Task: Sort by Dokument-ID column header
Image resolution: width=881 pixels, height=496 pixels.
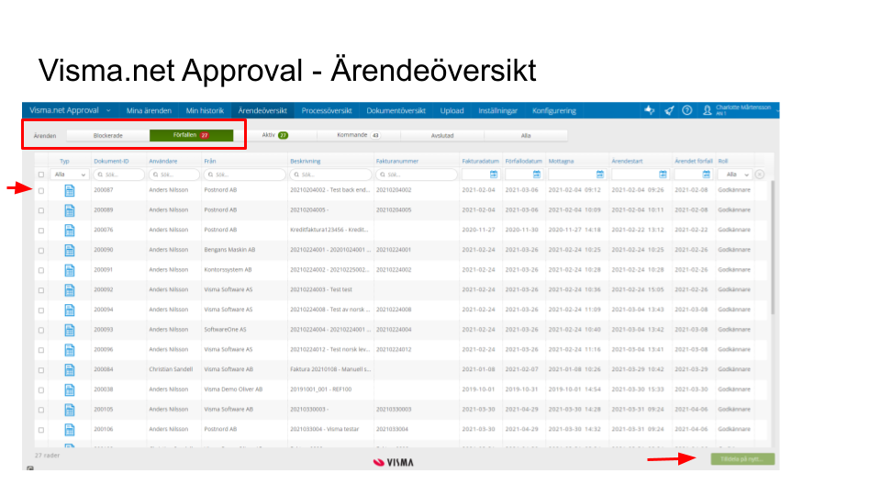Action: (x=111, y=161)
